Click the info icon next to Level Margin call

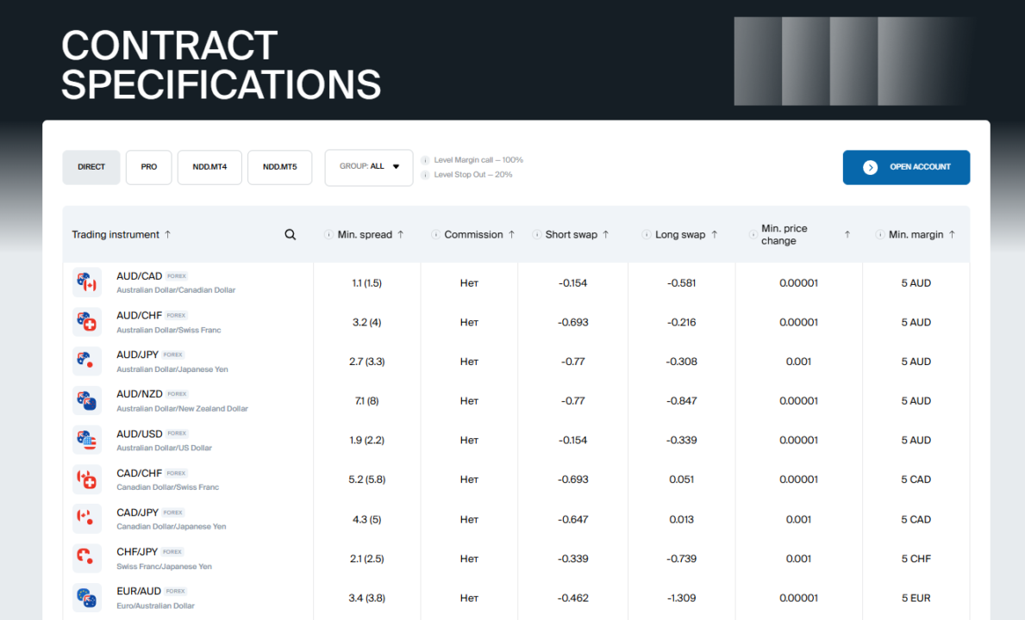click(x=425, y=160)
